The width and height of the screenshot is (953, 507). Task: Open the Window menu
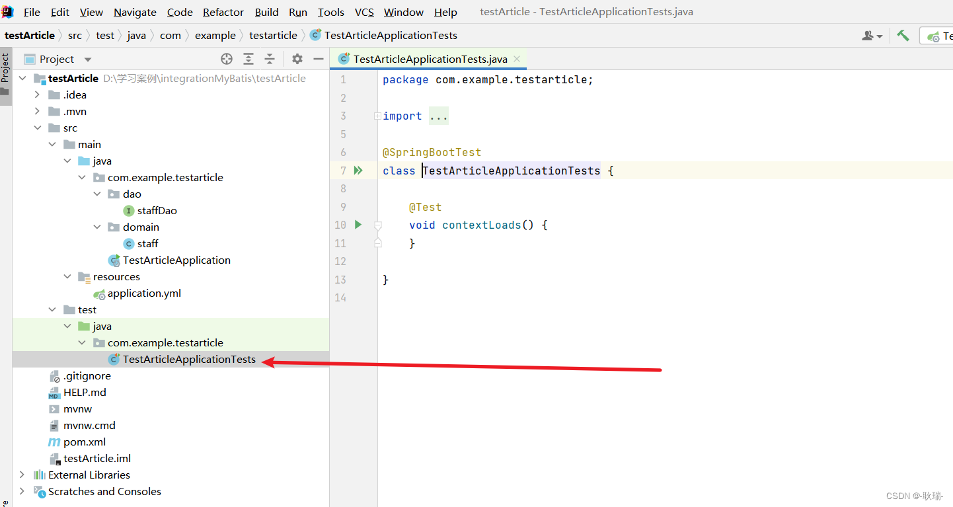coord(404,12)
